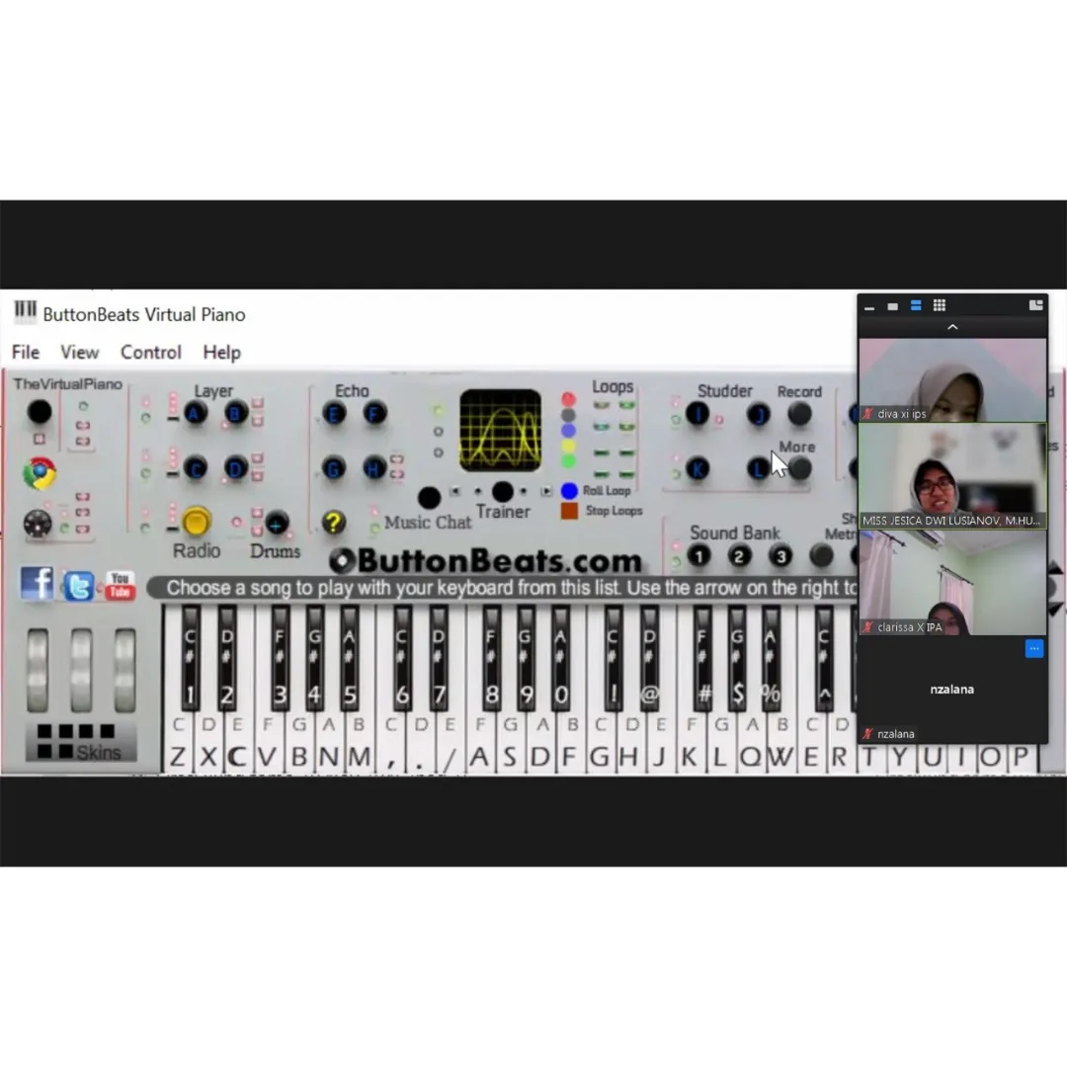Switch Zoom panel to grid view icon
The width and height of the screenshot is (1067, 1067).
(x=940, y=305)
